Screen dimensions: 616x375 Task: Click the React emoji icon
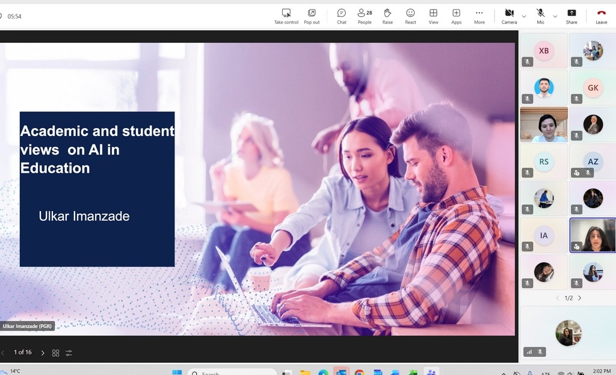[410, 16]
